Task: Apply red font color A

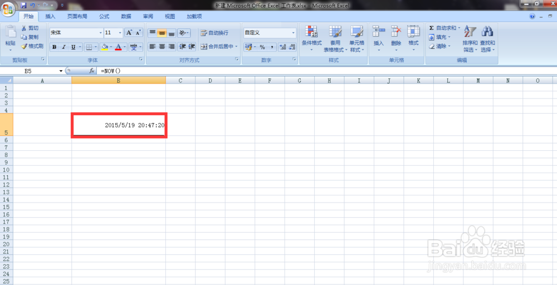Action: click(x=118, y=47)
